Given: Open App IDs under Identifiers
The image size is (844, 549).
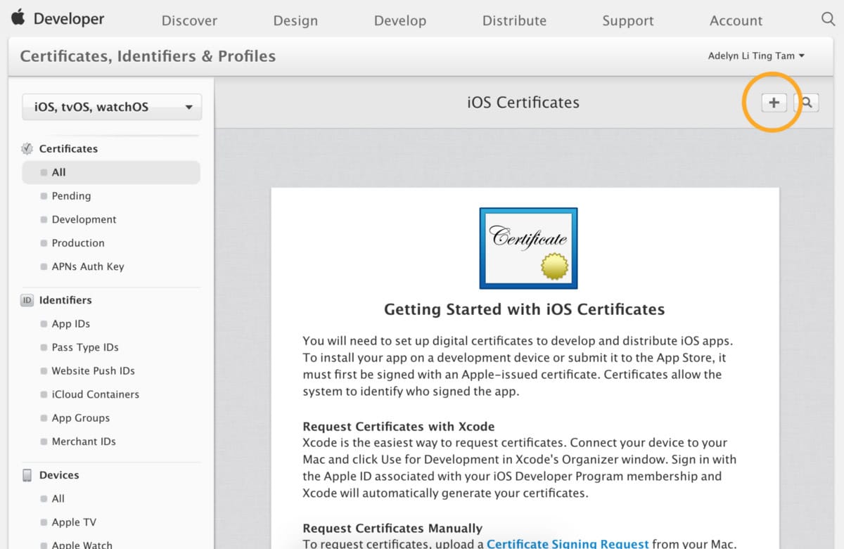Looking at the screenshot, I should [70, 324].
